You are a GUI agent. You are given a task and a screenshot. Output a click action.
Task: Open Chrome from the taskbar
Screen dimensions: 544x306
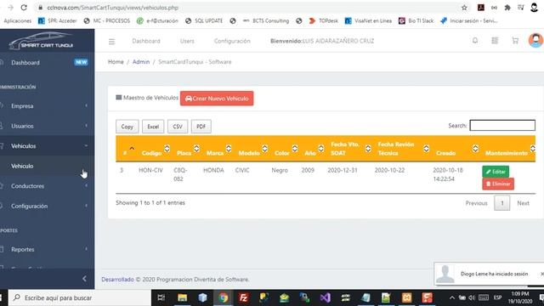tap(223, 297)
